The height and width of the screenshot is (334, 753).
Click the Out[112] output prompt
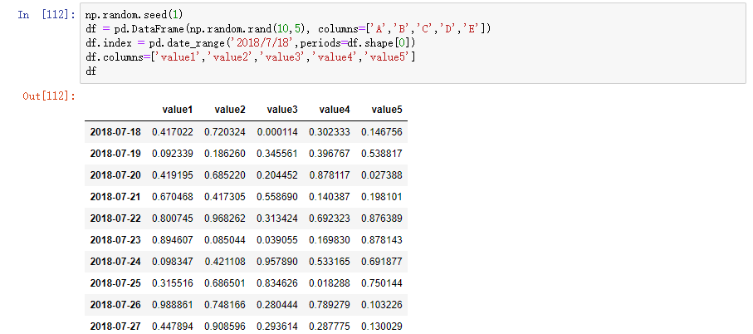pos(49,96)
